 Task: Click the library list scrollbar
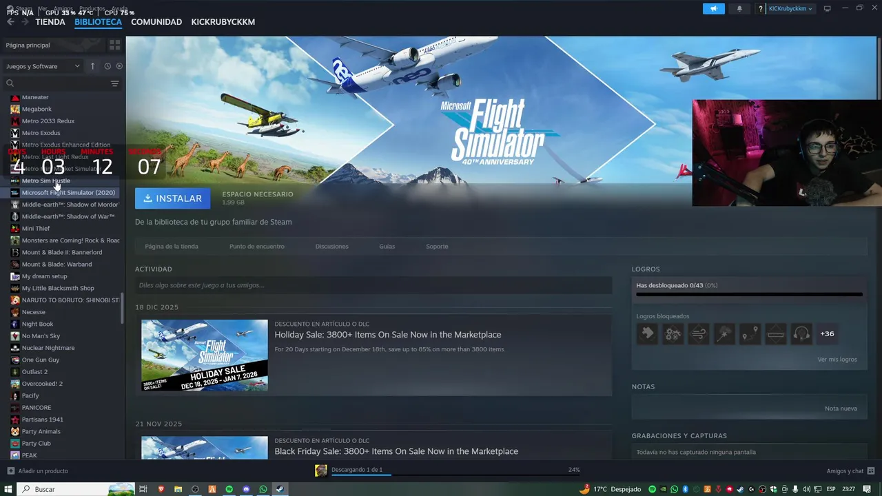(123, 308)
